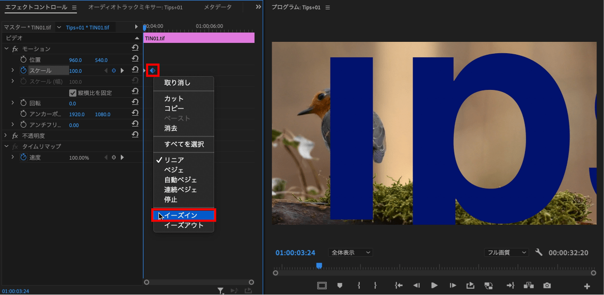Image resolution: width=604 pixels, height=295 pixels.
Task: Open the settings wrench in program monitor
Action: coord(539,252)
